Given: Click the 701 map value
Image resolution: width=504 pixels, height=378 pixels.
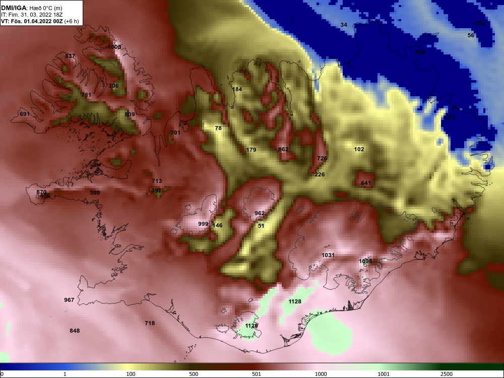Looking at the screenshot, I should [175, 133].
